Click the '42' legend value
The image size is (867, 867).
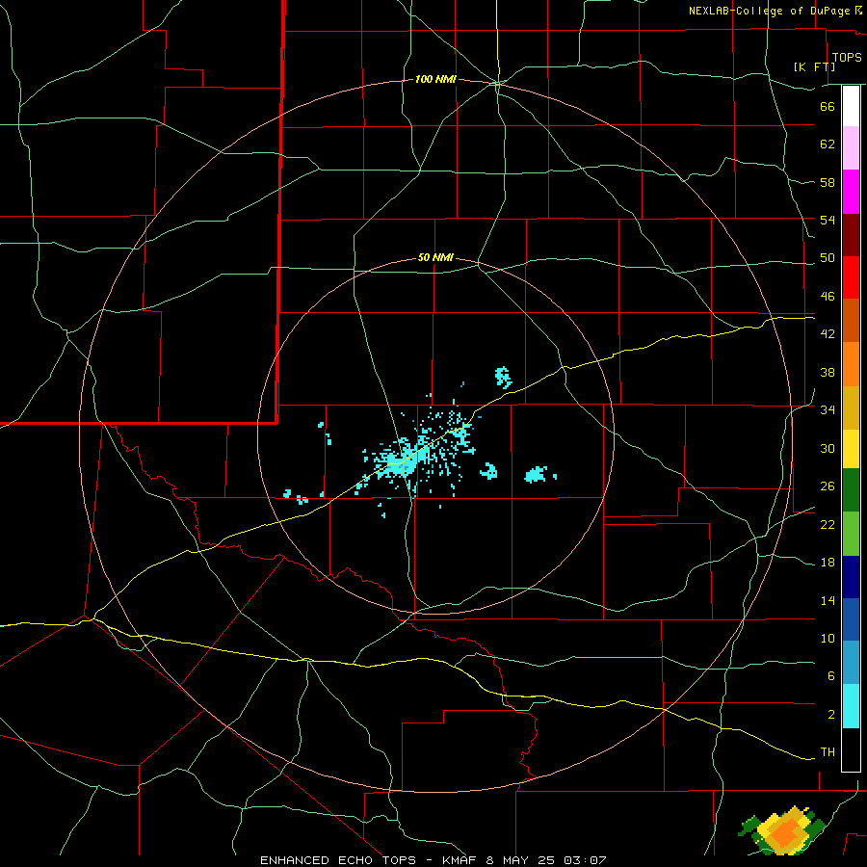828,334
